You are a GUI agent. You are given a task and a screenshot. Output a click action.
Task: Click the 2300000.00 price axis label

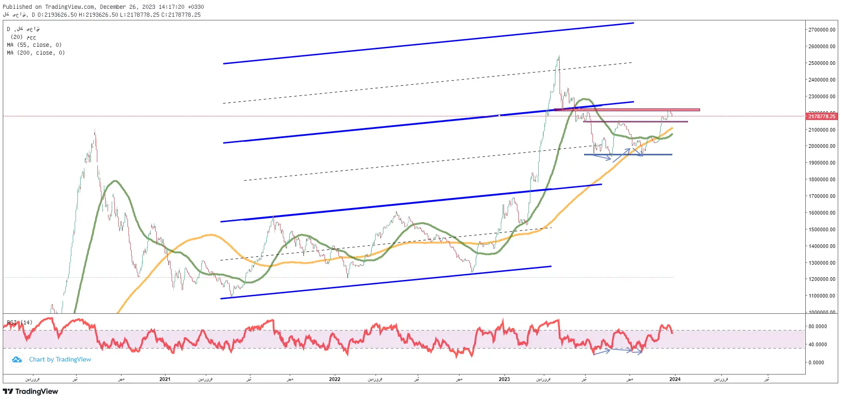(822, 96)
